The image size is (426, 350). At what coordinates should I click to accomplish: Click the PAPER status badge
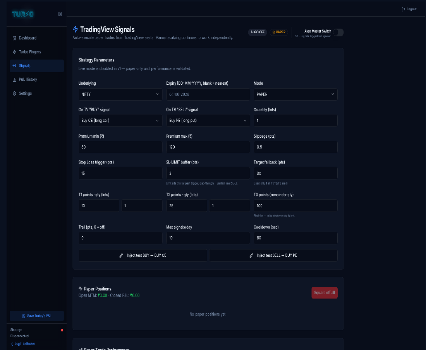click(x=279, y=32)
